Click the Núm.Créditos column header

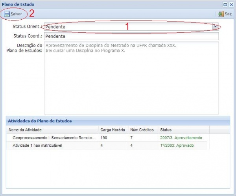142,130
